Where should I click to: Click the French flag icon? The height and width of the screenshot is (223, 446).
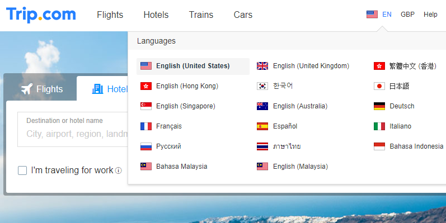pos(146,126)
